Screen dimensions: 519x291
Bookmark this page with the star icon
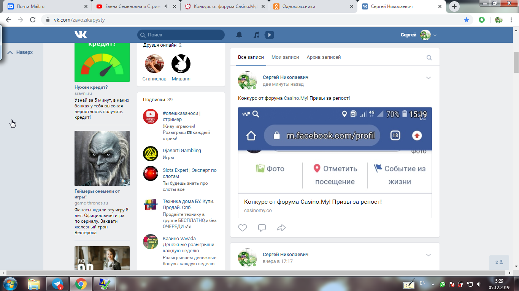tap(467, 20)
